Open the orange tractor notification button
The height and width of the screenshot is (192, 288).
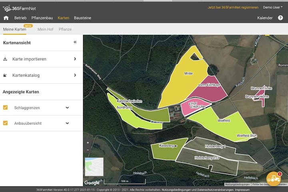(x=274, y=178)
